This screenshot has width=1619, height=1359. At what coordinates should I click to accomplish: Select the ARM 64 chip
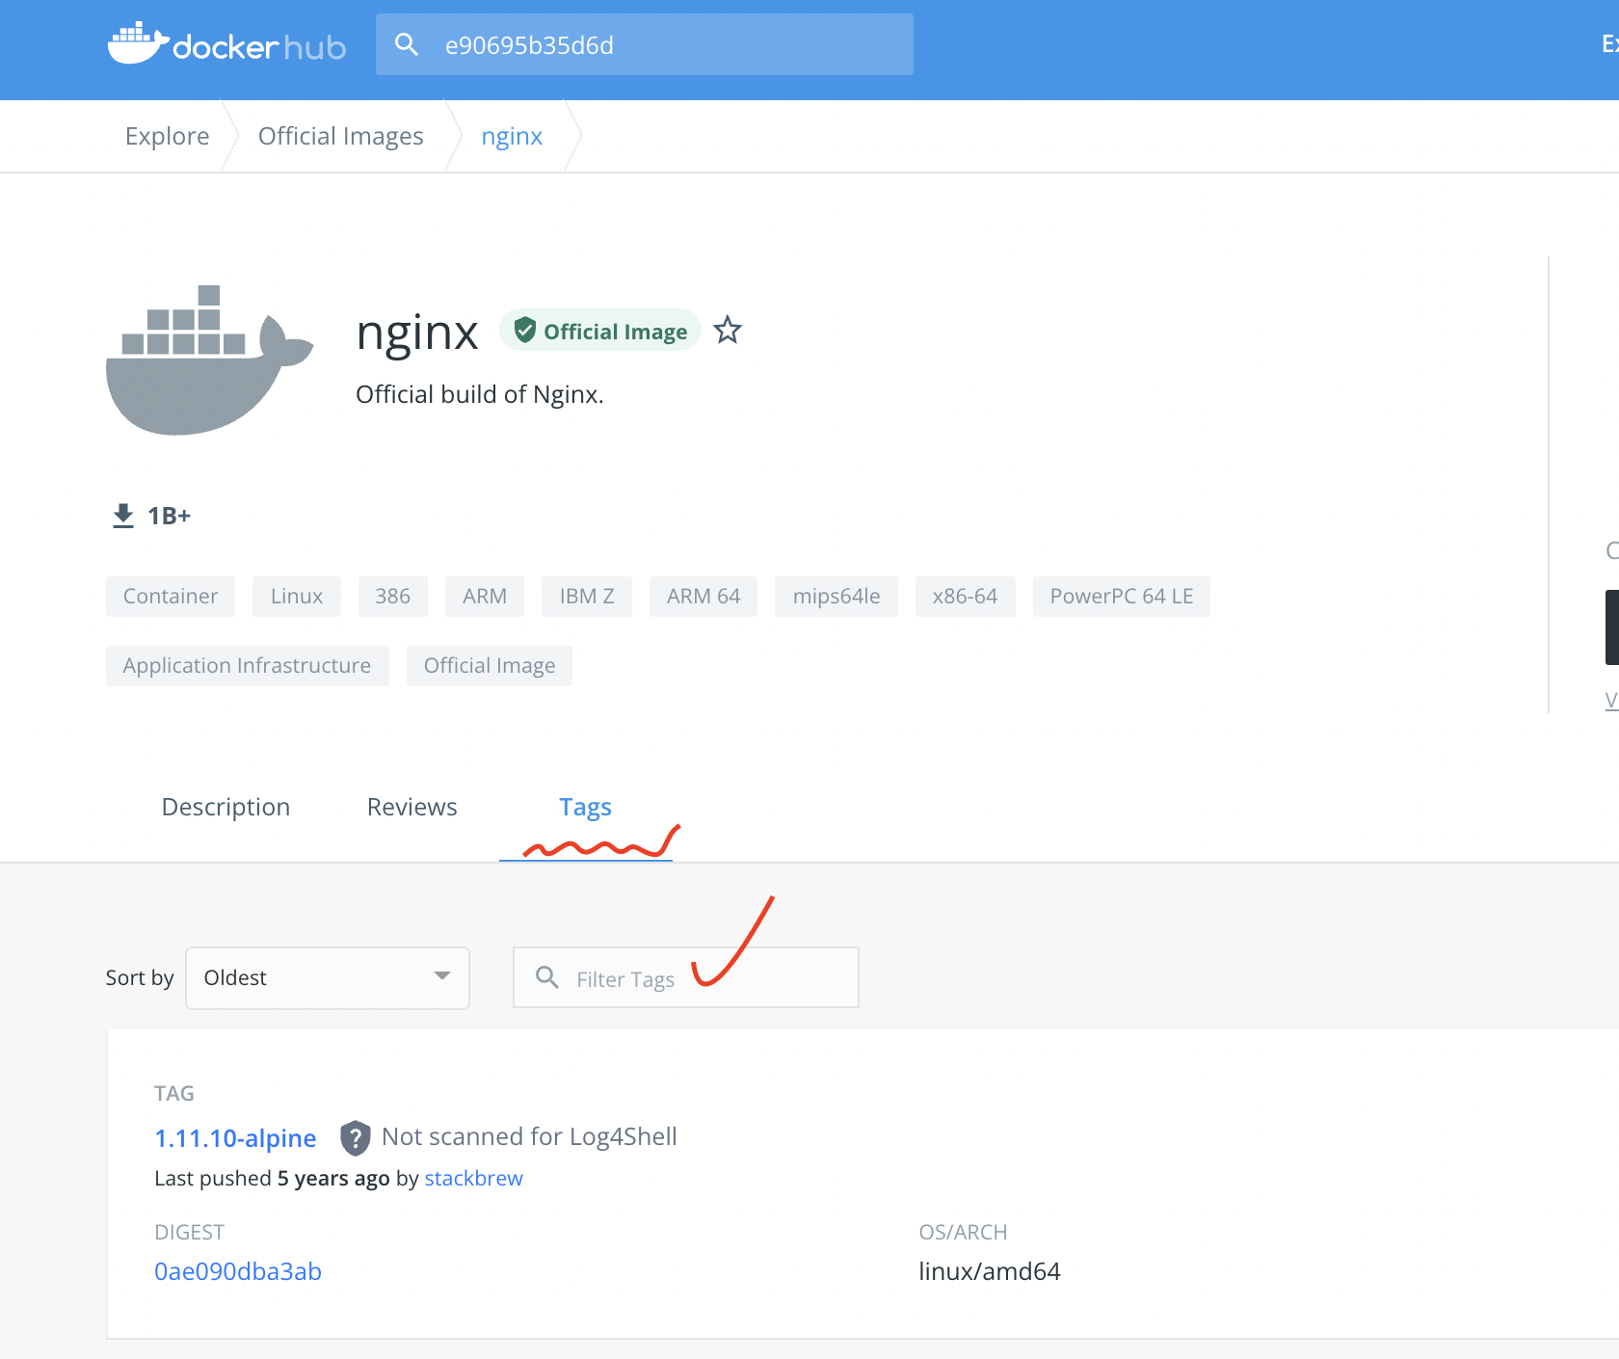[x=703, y=597]
